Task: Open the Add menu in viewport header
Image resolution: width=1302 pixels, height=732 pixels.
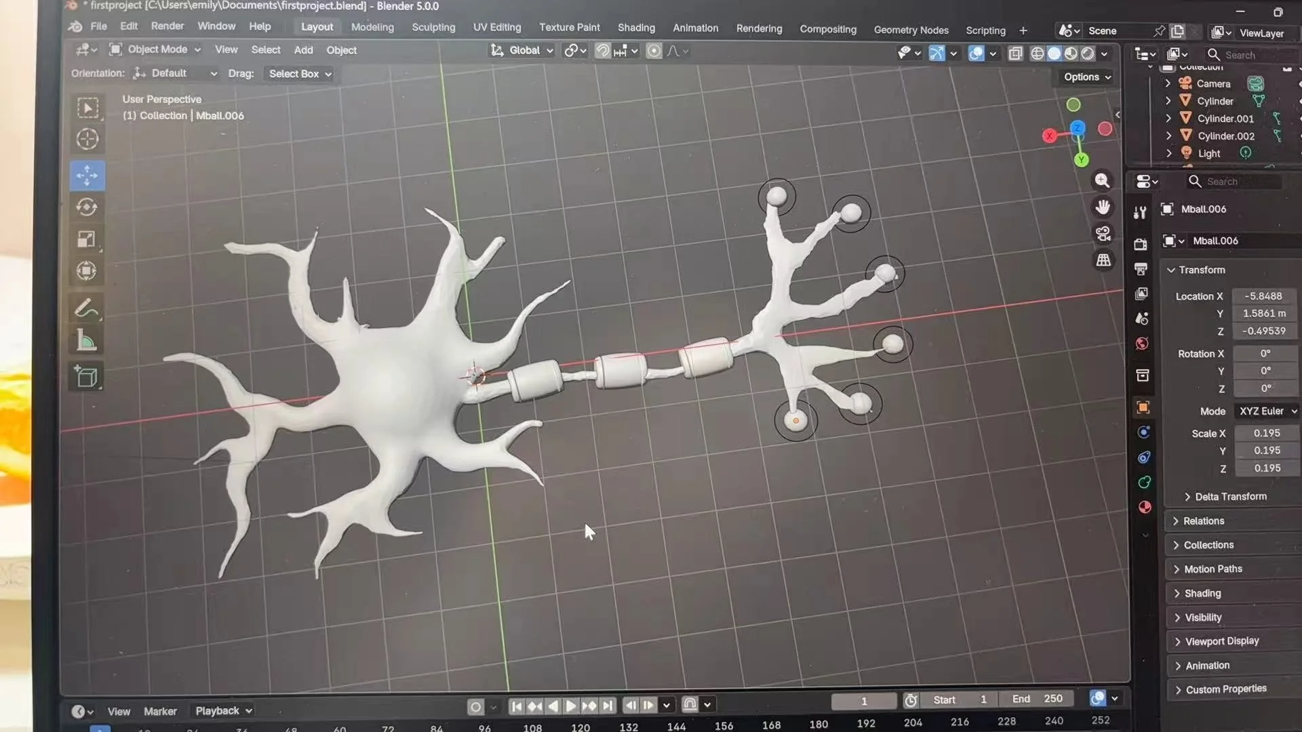Action: pos(303,50)
